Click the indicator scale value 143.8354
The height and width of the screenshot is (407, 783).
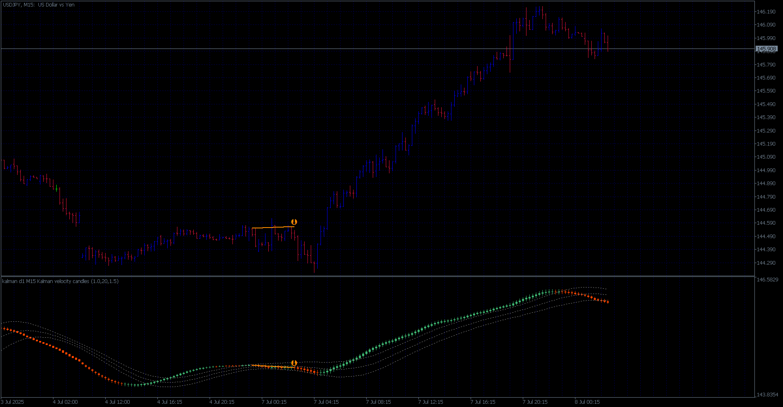[767, 395]
